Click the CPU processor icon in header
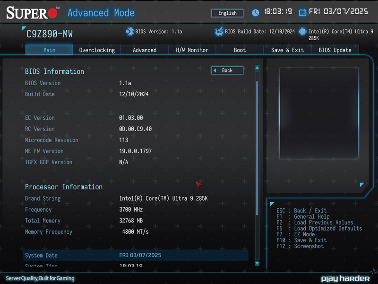Viewport: 378px width, 284px height. [x=302, y=31]
